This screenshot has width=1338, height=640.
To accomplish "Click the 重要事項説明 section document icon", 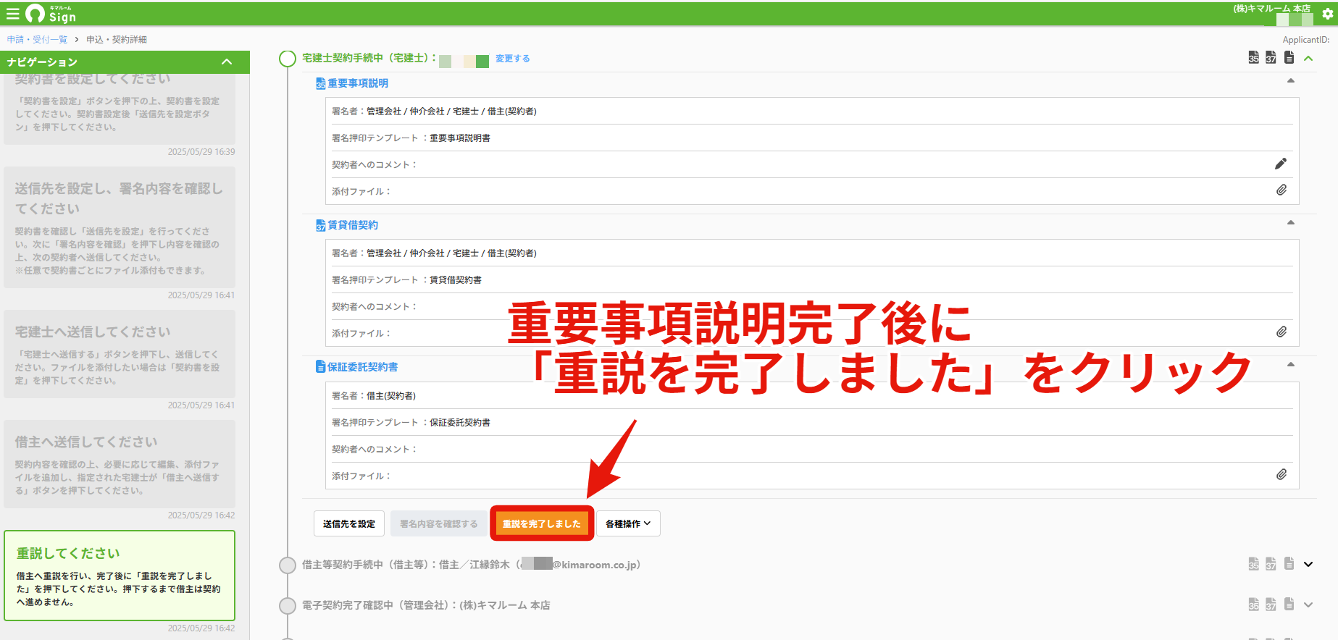I will coord(320,84).
